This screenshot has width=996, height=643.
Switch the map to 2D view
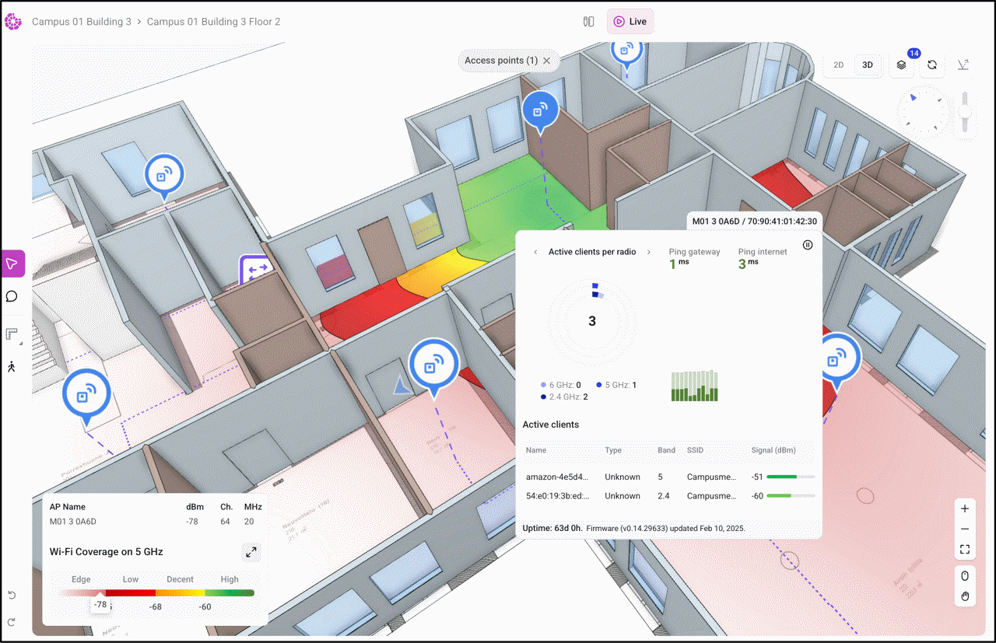(x=838, y=65)
